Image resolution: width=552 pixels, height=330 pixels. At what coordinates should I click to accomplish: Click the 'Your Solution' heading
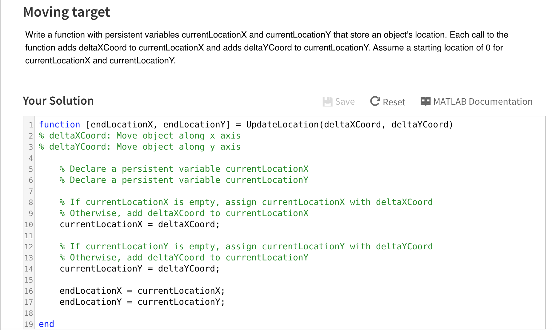coord(58,101)
